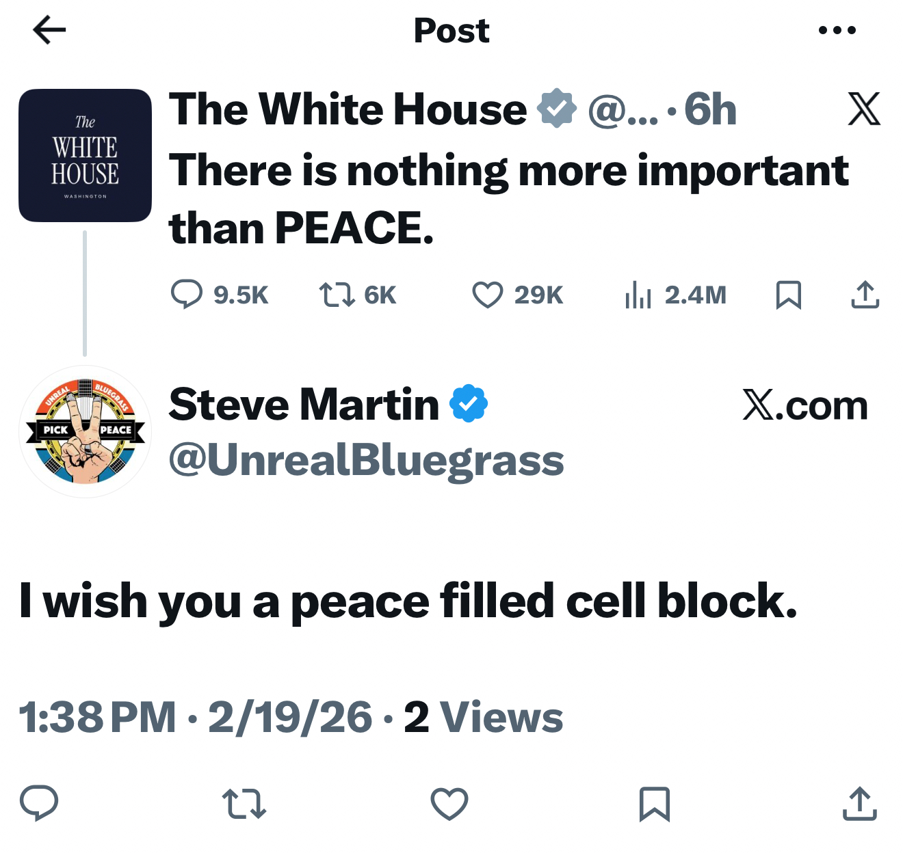The height and width of the screenshot is (853, 903).
Task: Open the White House display name
Action: tap(348, 109)
